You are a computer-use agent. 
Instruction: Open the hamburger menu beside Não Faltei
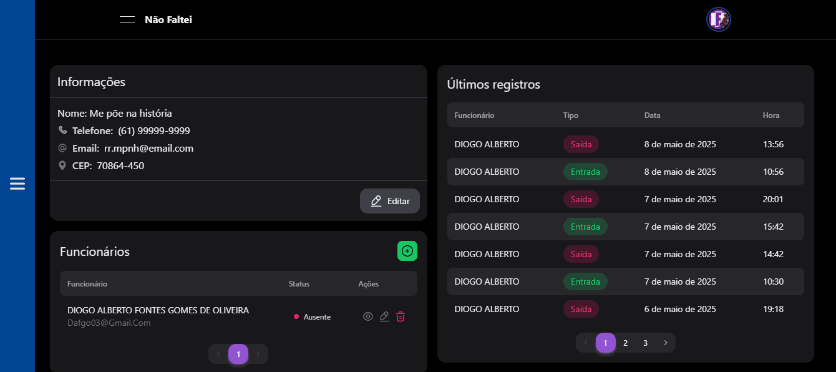click(x=127, y=20)
